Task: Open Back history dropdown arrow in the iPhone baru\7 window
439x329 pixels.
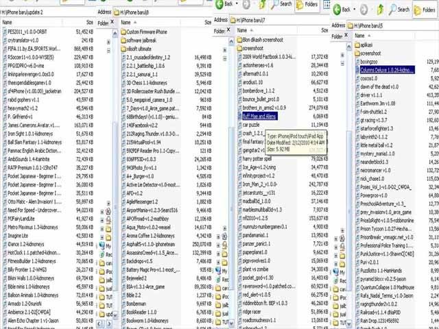Action: coord(237,3)
